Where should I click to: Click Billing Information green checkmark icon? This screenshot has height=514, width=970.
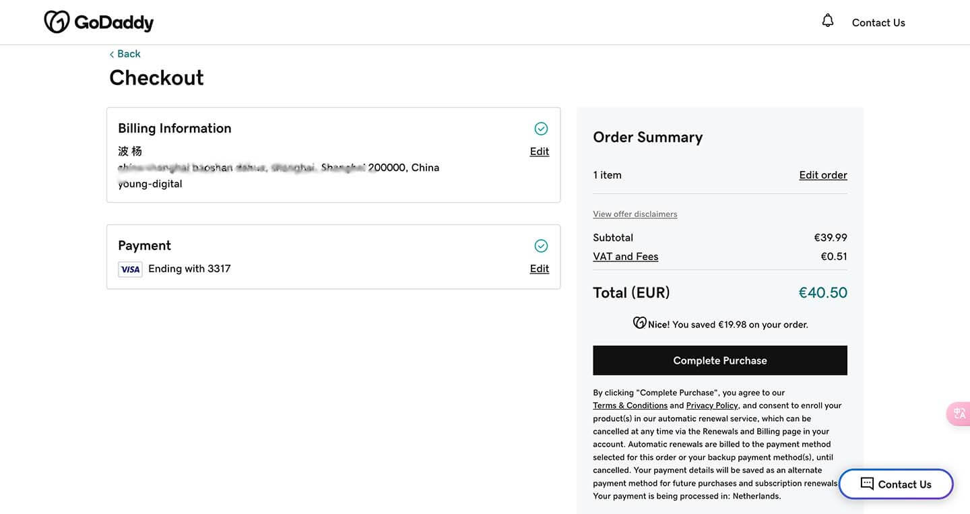point(541,129)
